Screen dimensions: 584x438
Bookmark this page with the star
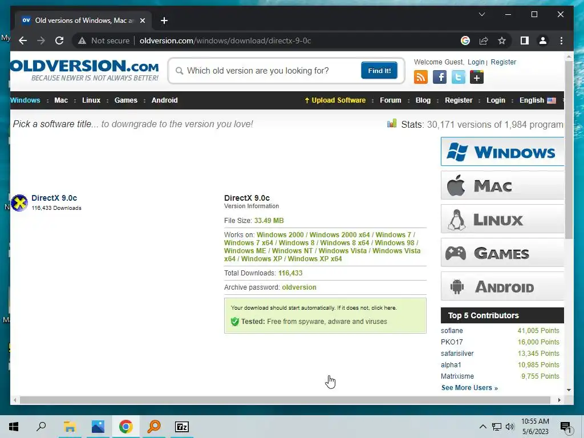coord(502,40)
